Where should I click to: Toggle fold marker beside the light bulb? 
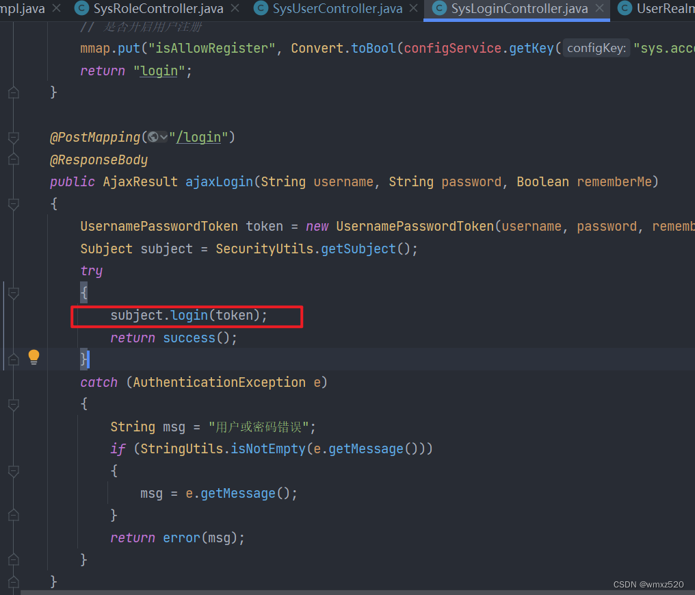[14, 359]
